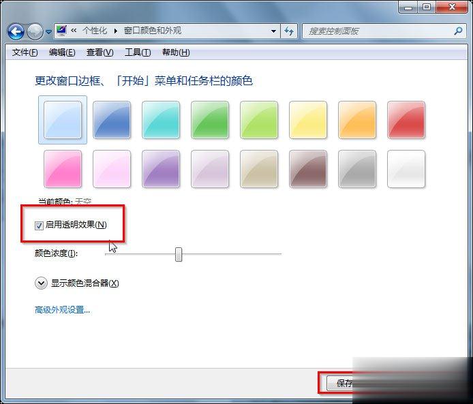This screenshot has height=404, width=473.
Task: Open the 查看(V) menu
Action: (100, 52)
